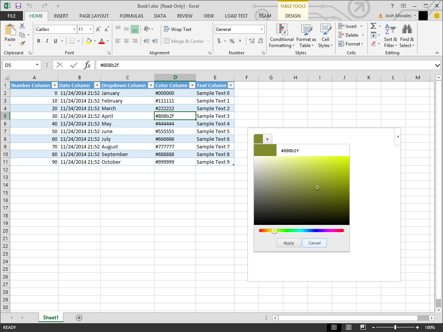The width and height of the screenshot is (443, 332).
Task: Select the Sheet1 worksheet tab
Action: [51, 317]
